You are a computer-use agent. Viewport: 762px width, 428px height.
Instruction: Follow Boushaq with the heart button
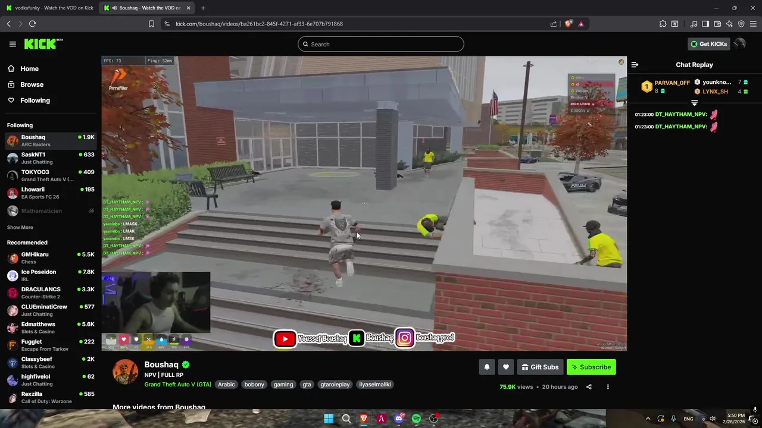click(505, 367)
